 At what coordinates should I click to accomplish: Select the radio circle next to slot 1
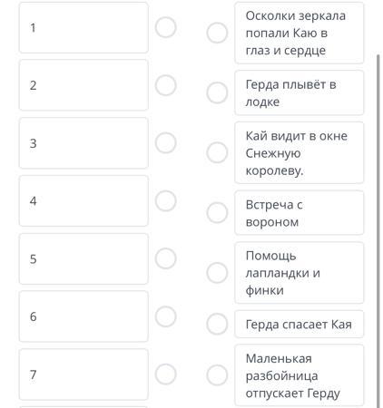coord(165,27)
